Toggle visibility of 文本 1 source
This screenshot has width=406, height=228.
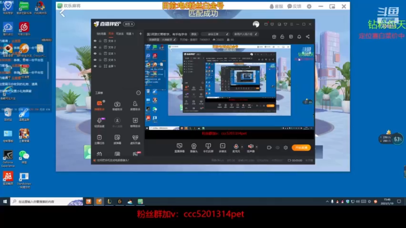pyautogui.click(x=95, y=54)
